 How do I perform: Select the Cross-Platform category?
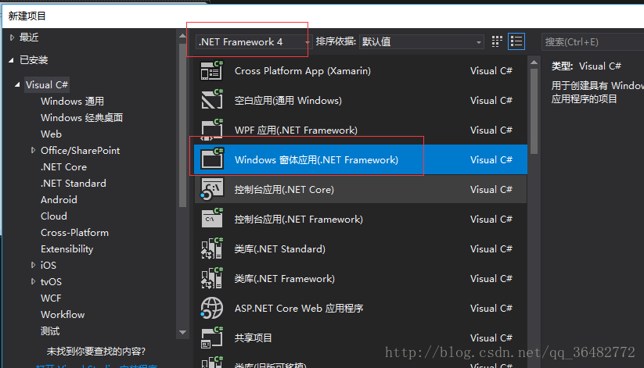tap(75, 232)
